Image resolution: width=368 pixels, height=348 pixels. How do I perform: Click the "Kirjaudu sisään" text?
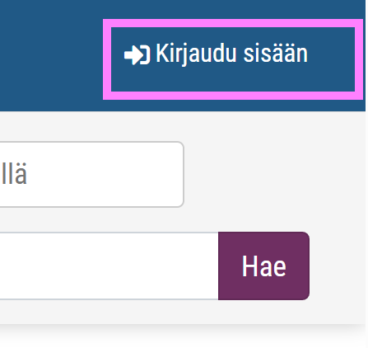click(231, 54)
